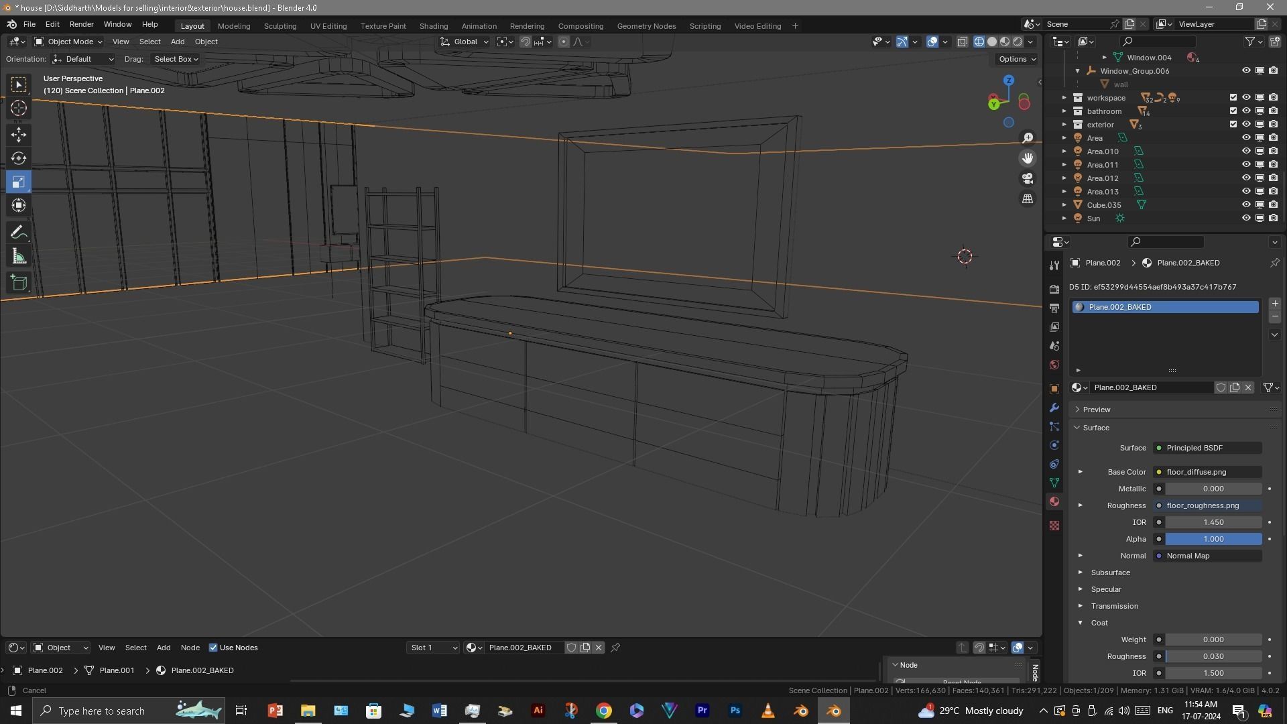
Task: Toggle Use Nodes checkbox
Action: click(213, 648)
